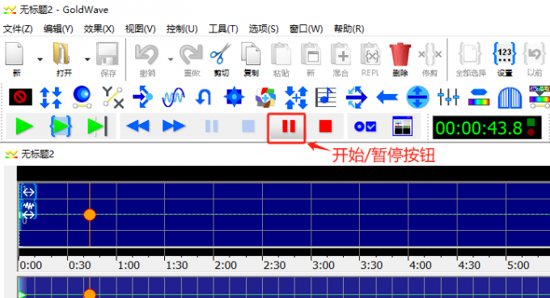Click the green play-to-end button with bar
Viewport: 550px width, 298px height.
[x=97, y=126]
